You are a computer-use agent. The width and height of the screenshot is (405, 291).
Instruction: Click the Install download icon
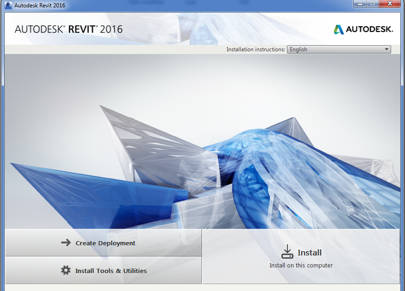287,252
